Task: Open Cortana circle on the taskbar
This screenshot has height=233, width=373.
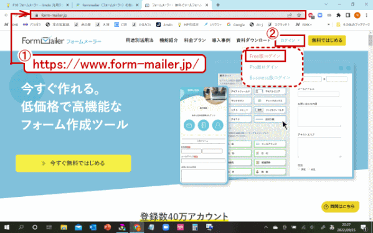Action: (35, 227)
